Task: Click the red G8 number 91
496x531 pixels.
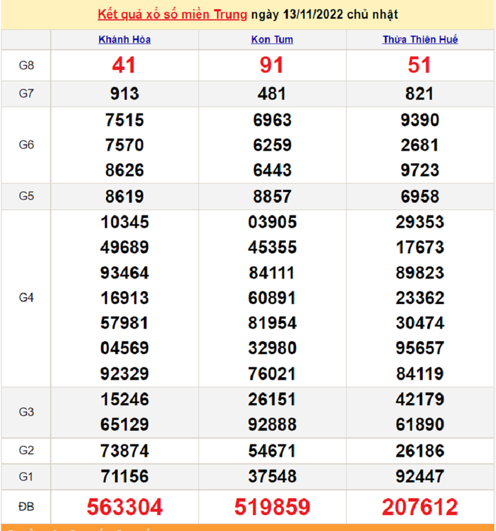Action: tap(272, 65)
